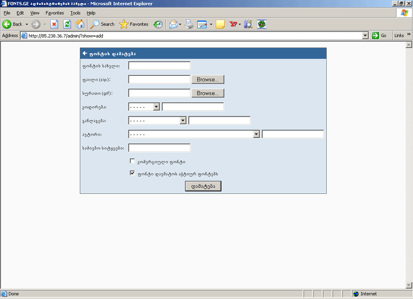Click the დამატება submit button
This screenshot has width=413, height=299.
(203, 186)
